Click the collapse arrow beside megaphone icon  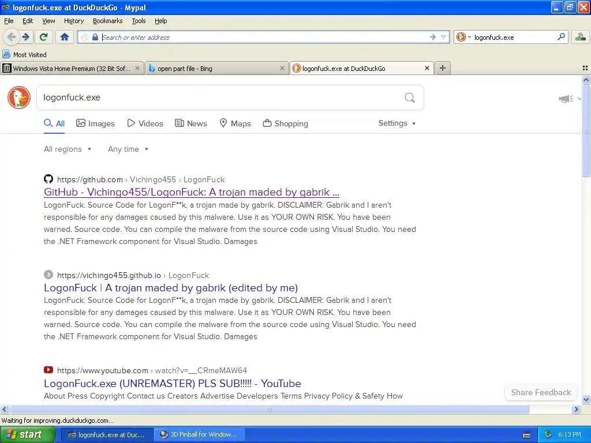pyautogui.click(x=579, y=99)
